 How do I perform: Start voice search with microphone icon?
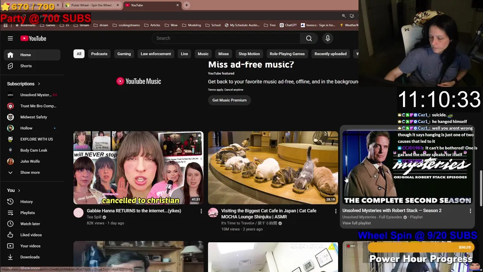click(x=328, y=38)
